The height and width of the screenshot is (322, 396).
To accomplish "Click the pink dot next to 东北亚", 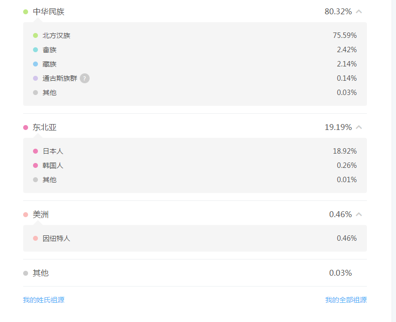I will tap(26, 128).
